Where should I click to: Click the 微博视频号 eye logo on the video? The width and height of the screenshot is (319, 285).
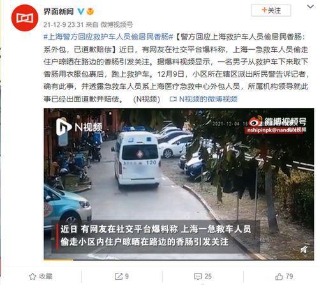click(255, 121)
